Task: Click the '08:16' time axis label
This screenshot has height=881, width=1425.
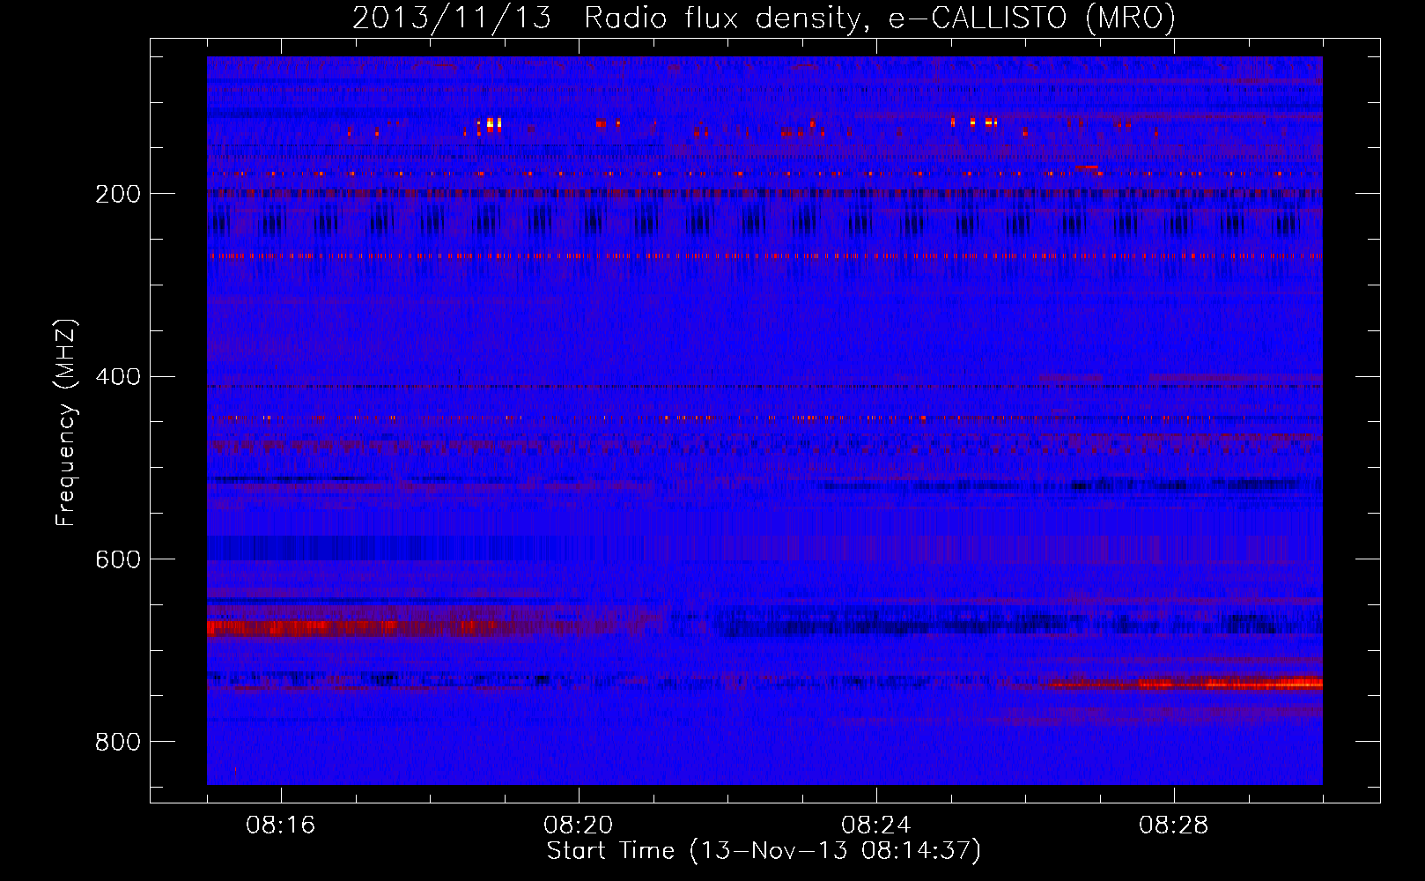Action: tap(281, 825)
